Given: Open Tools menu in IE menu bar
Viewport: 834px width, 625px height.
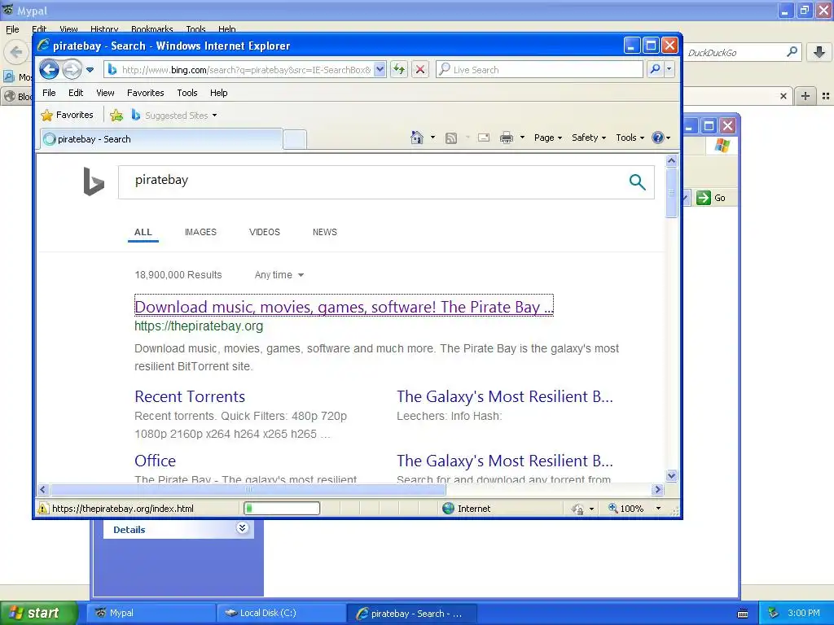Looking at the screenshot, I should 187,93.
